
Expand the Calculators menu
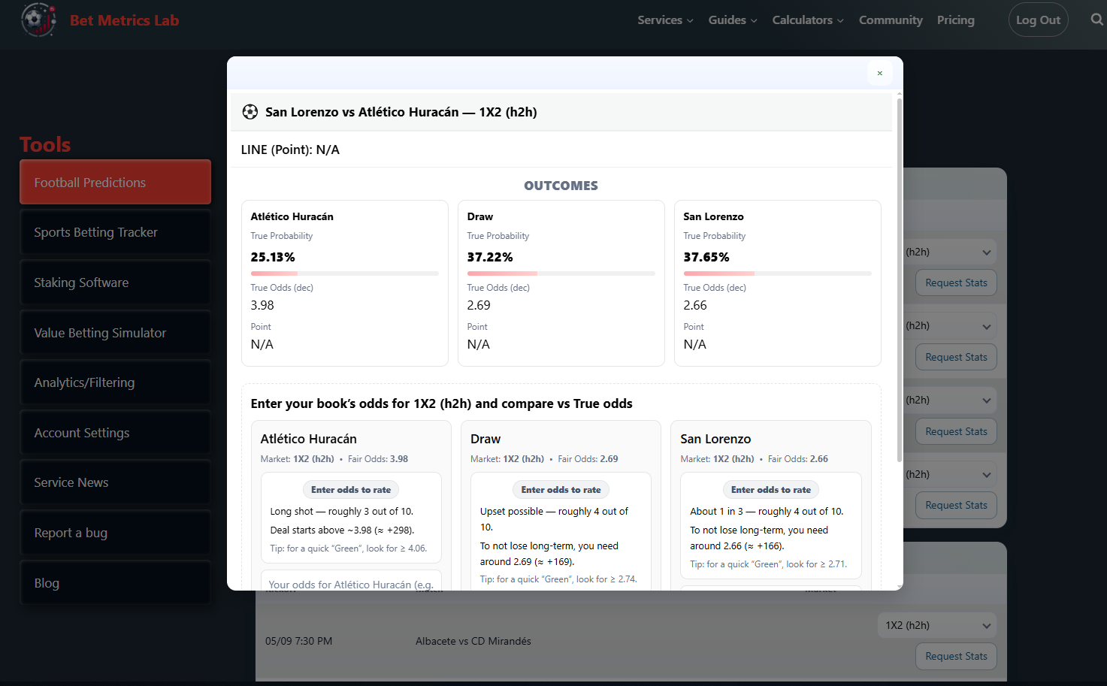coord(808,20)
